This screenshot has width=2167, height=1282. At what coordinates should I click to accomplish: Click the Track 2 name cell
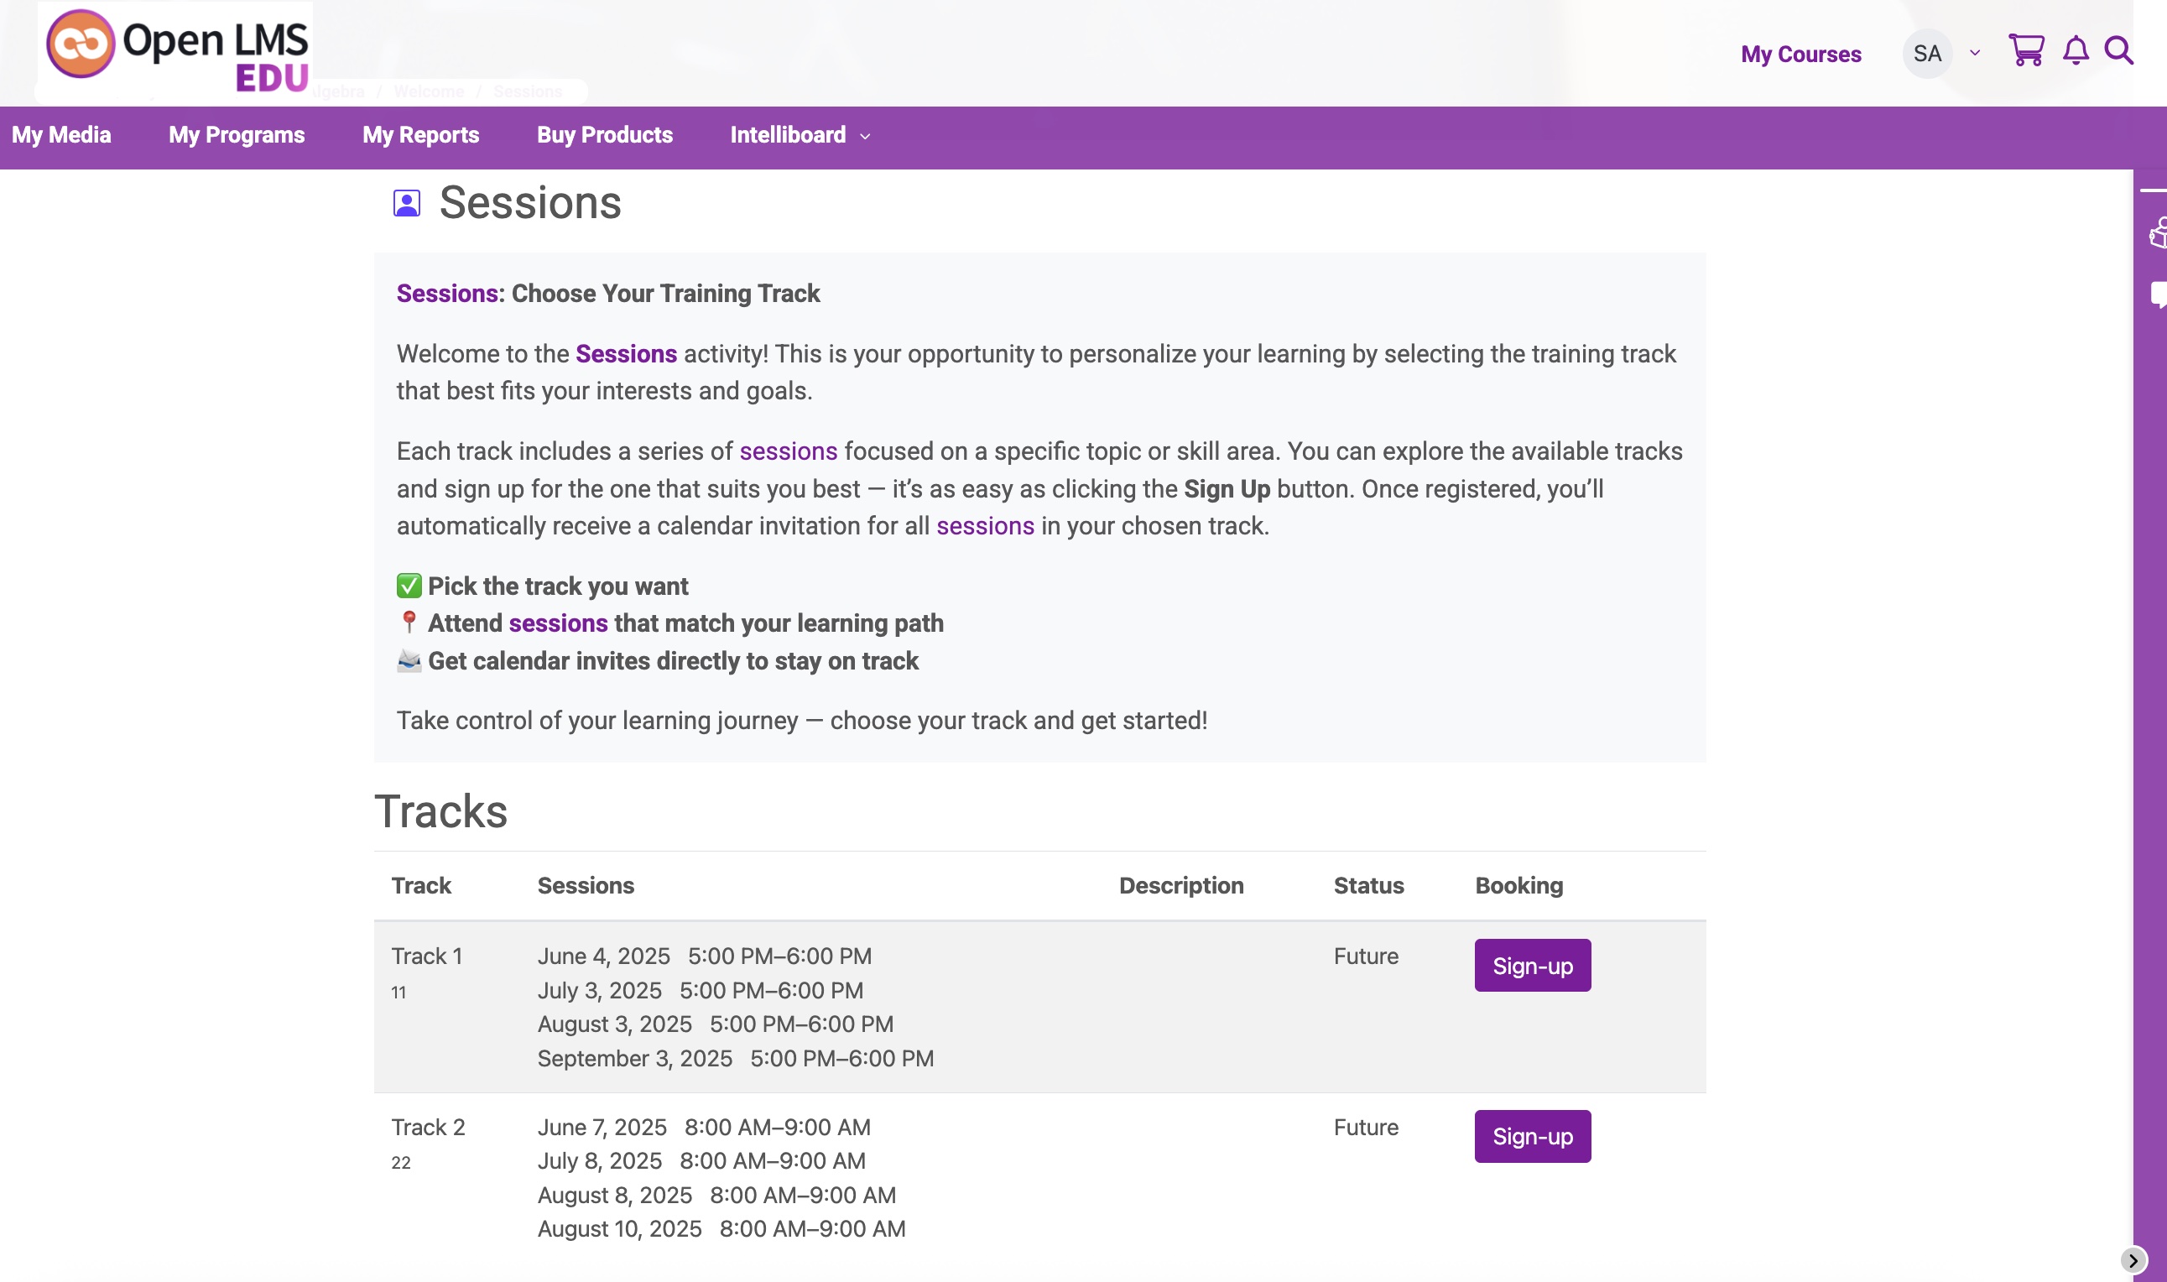[x=428, y=1128]
